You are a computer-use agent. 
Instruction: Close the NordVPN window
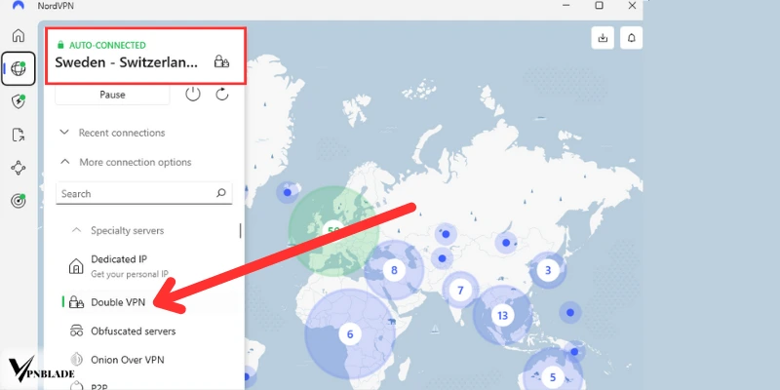(632, 6)
